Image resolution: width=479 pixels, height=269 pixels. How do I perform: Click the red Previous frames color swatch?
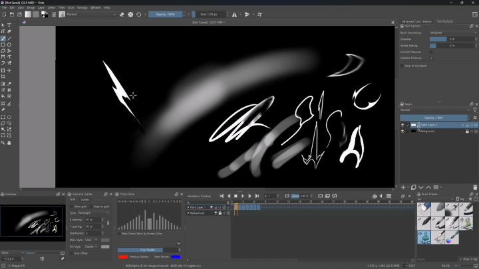point(123,256)
